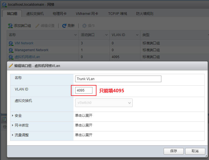
Task: Click the Add port group icon
Action: pyautogui.click(x=10, y=26)
